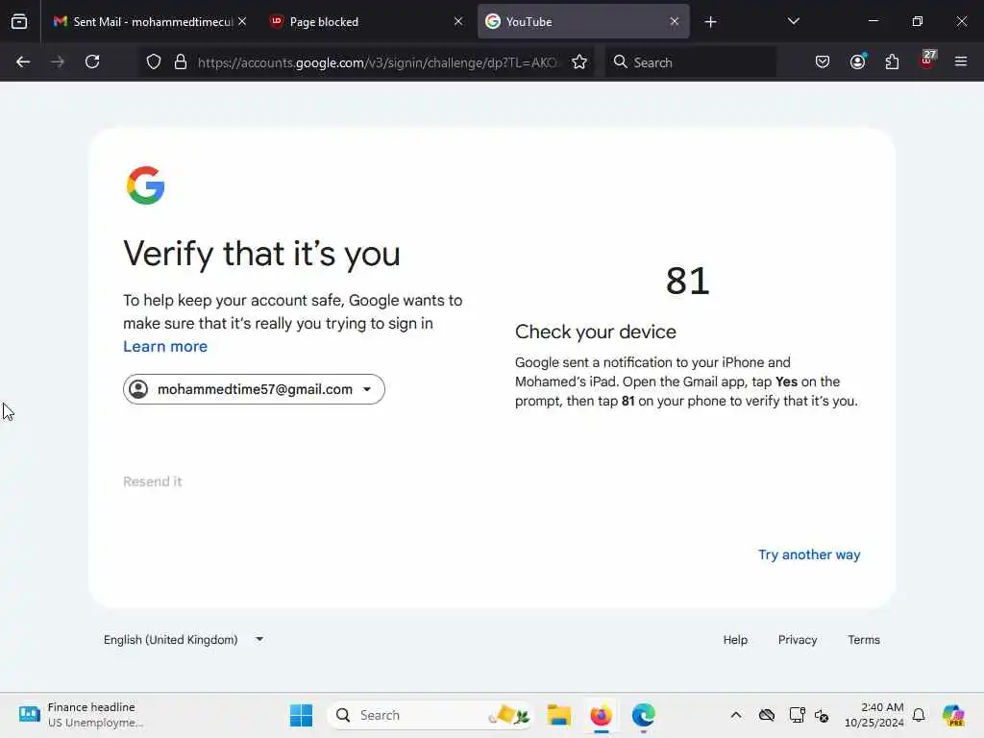The width and height of the screenshot is (984, 738).
Task: Open the Privacy link
Action: pos(797,639)
